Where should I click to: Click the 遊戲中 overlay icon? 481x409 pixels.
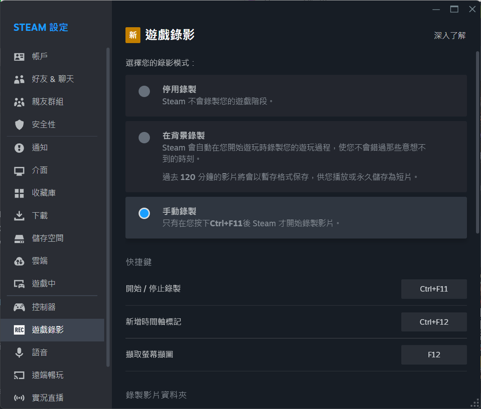tap(19, 284)
